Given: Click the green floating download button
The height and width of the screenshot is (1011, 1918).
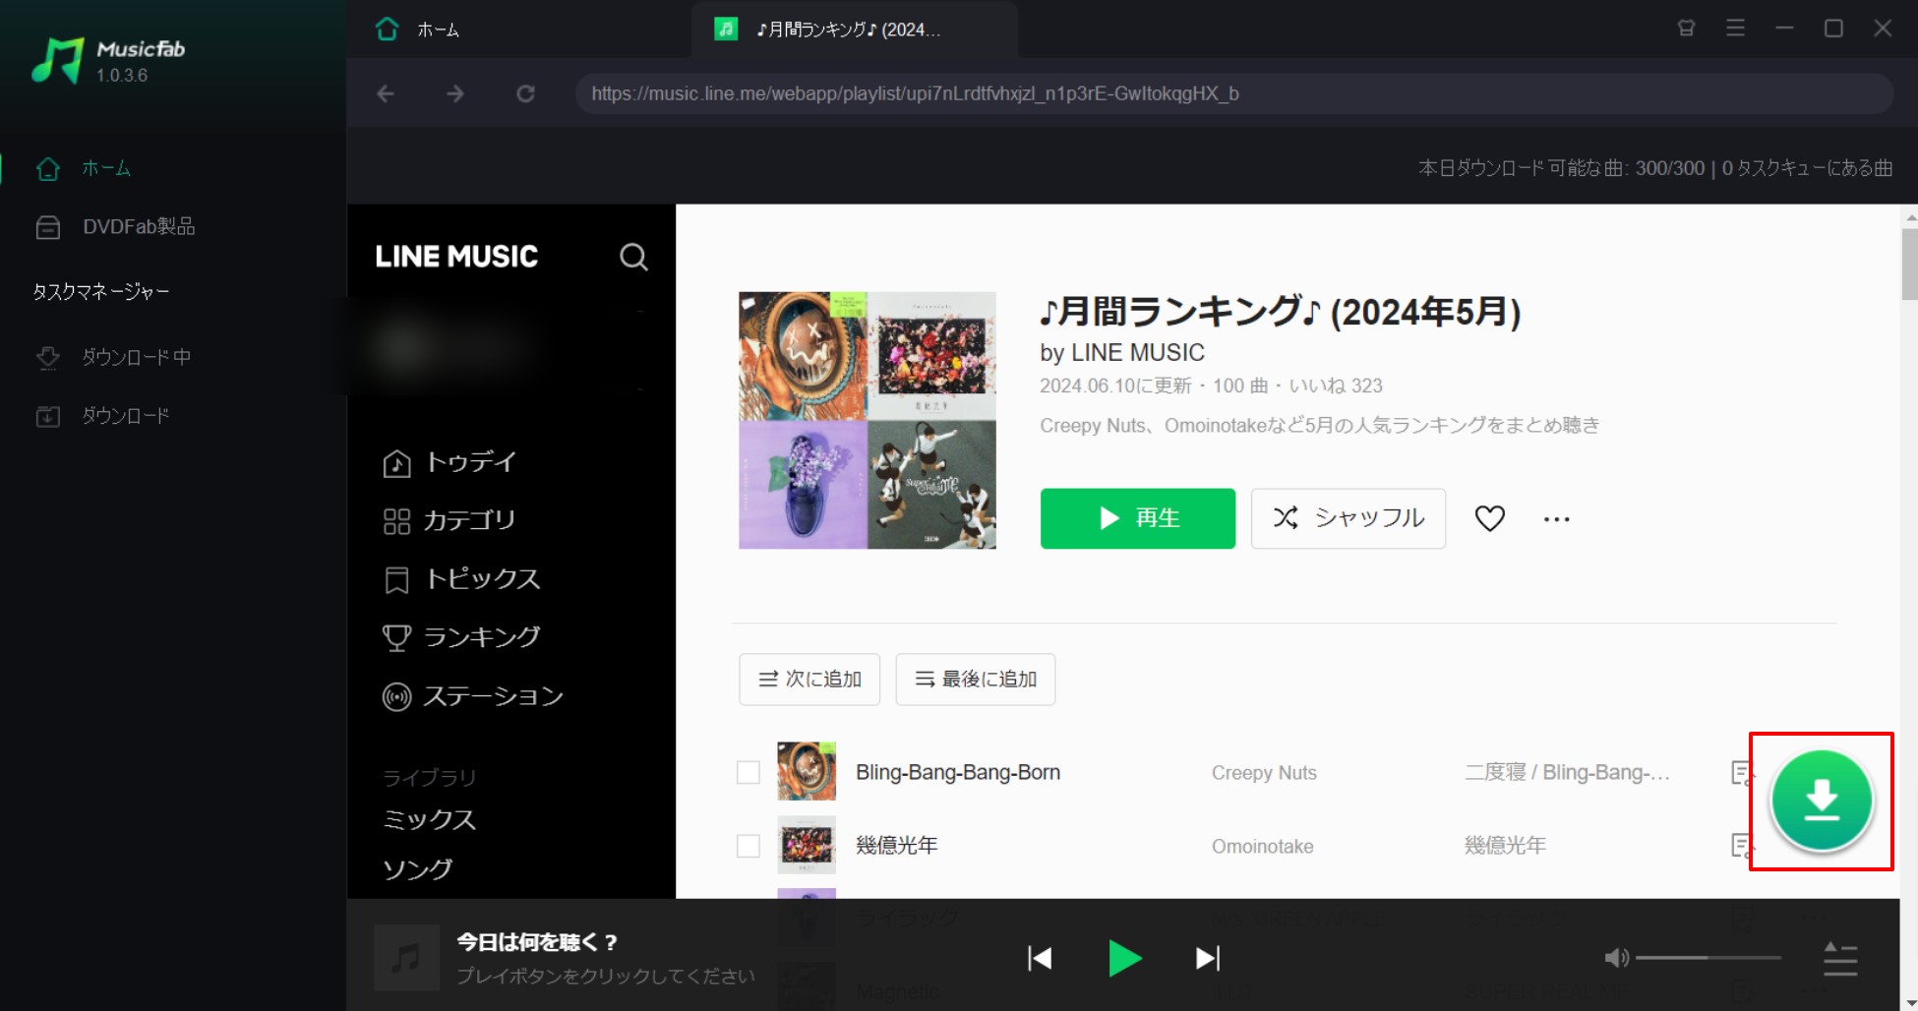Looking at the screenshot, I should coord(1822,801).
